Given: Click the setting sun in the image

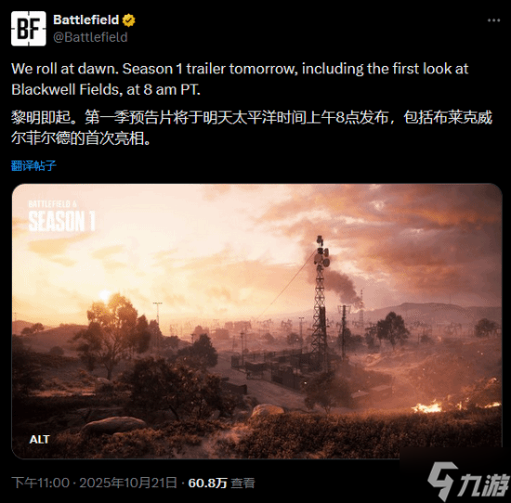Looking at the screenshot, I should point(105,295).
